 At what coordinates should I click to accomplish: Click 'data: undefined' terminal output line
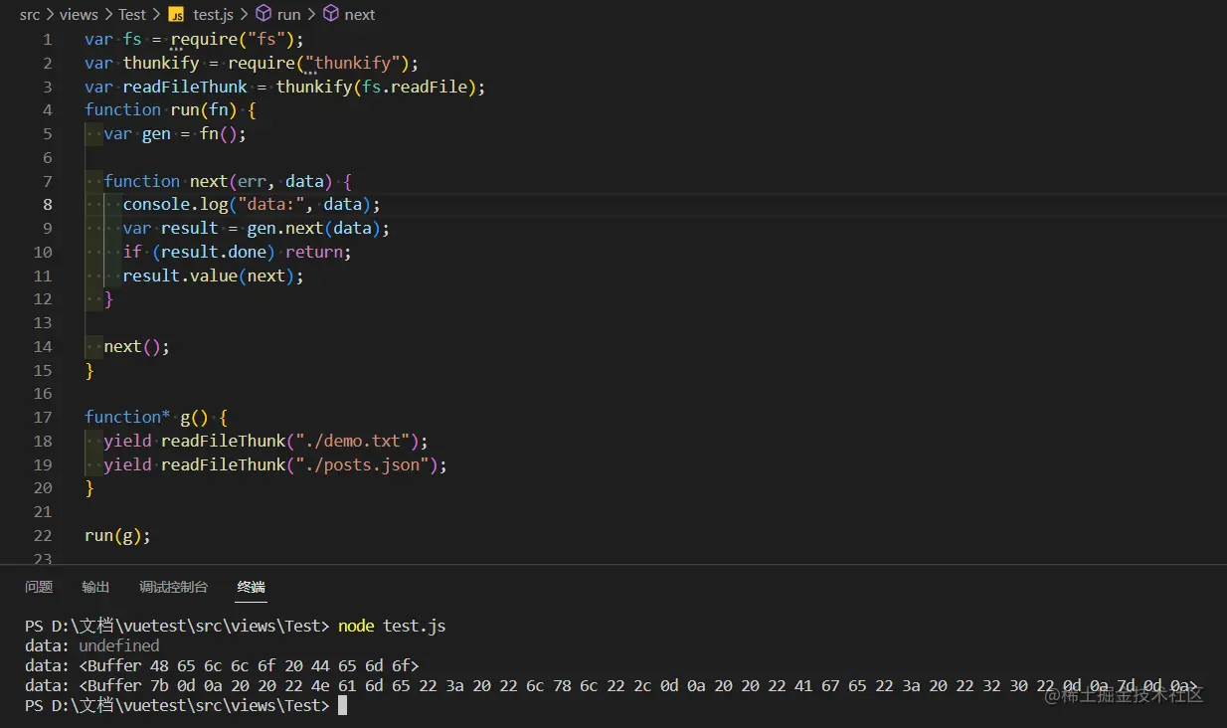click(x=92, y=646)
